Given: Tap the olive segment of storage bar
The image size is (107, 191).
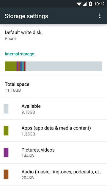Looking at the screenshot, I should 11,66.
